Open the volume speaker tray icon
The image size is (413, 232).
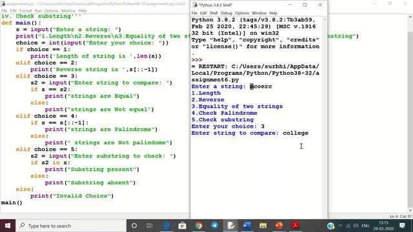(356, 226)
